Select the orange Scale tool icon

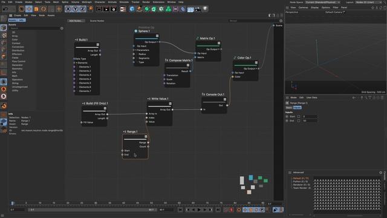(x=36, y=9)
